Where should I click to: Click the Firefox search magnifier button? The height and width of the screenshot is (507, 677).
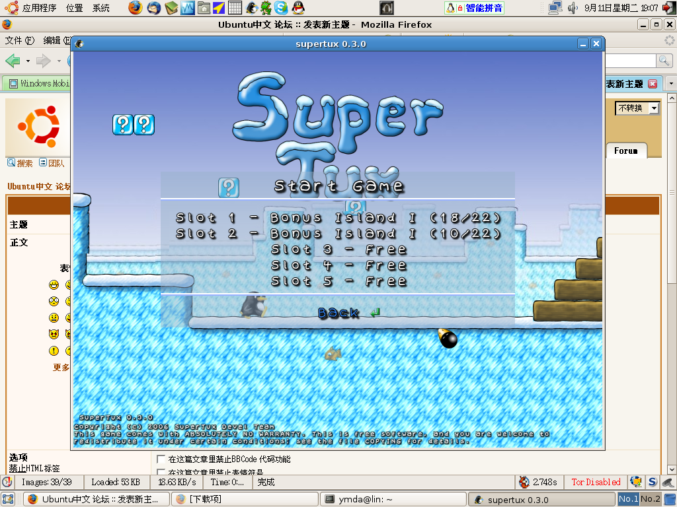pos(664,61)
